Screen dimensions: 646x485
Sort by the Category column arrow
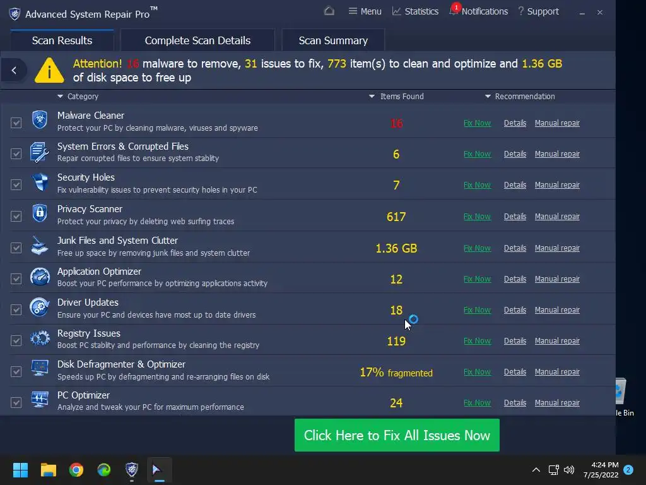point(60,96)
